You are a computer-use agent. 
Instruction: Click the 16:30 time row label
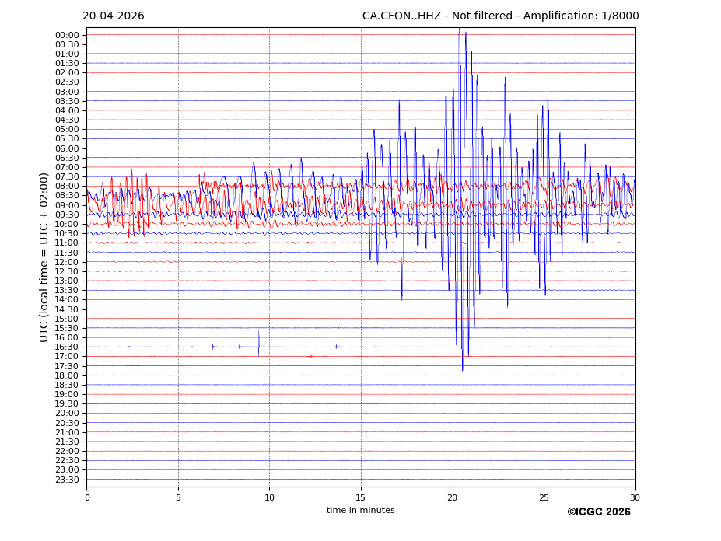click(67, 347)
